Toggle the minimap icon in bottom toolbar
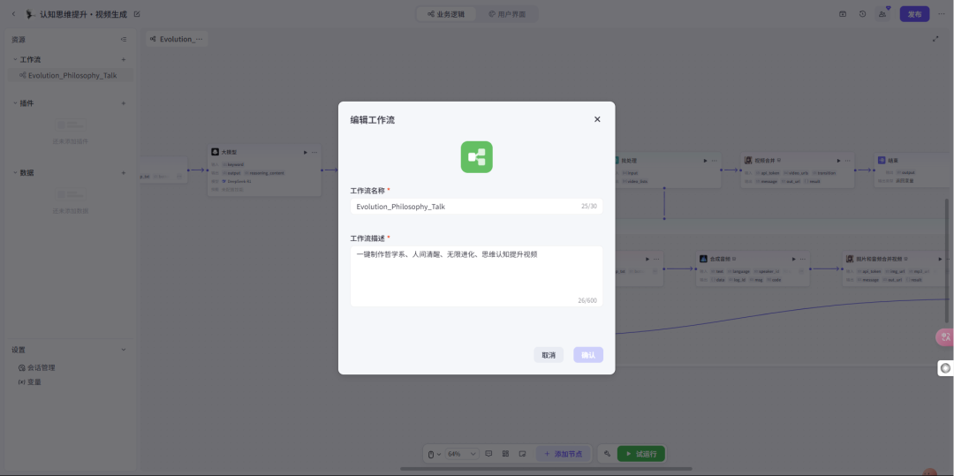Viewport: 954px width, 476px height. click(522, 454)
